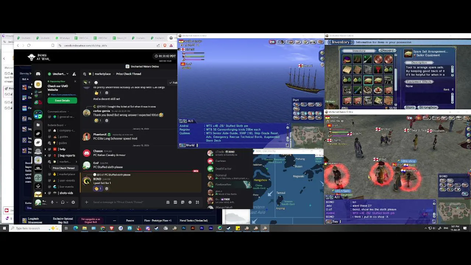The image size is (471, 265).
Task: Deafen audio with Discord headphones icon
Action: (63, 202)
